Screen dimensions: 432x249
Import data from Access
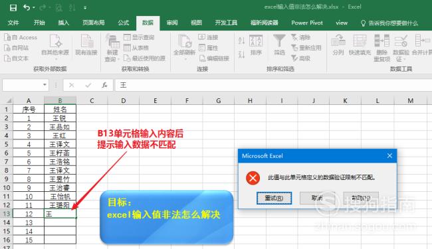(x=21, y=37)
